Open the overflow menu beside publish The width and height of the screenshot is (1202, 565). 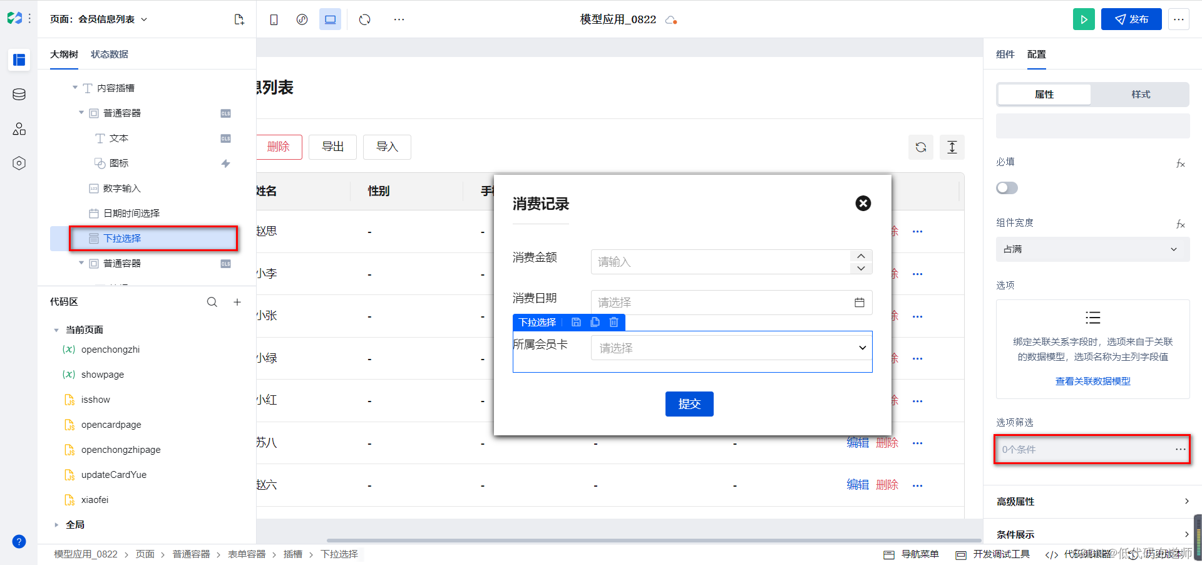[x=1178, y=19]
